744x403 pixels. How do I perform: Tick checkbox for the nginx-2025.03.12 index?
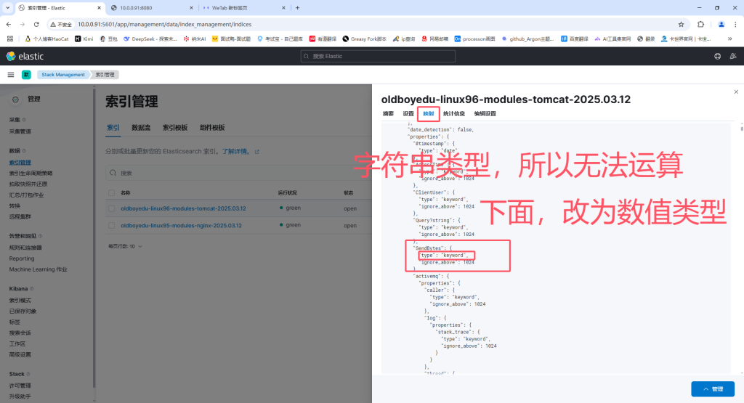pyautogui.click(x=111, y=225)
